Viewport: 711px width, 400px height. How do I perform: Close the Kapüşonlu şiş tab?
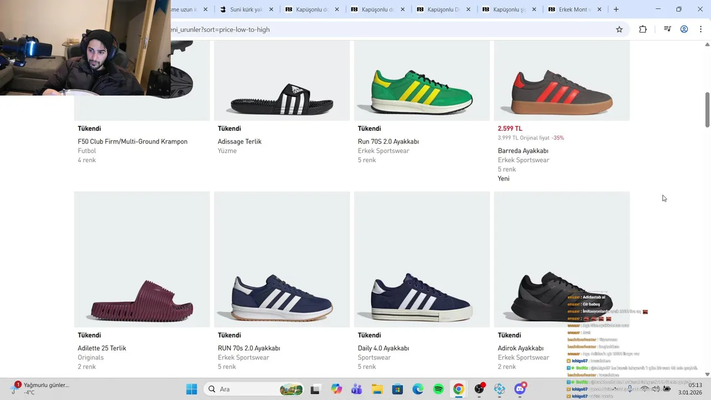[x=534, y=9]
